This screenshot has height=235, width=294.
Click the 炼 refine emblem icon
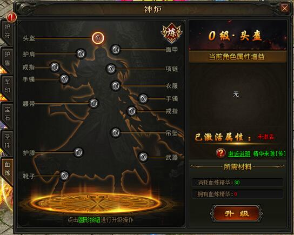pyautogui.click(x=171, y=33)
